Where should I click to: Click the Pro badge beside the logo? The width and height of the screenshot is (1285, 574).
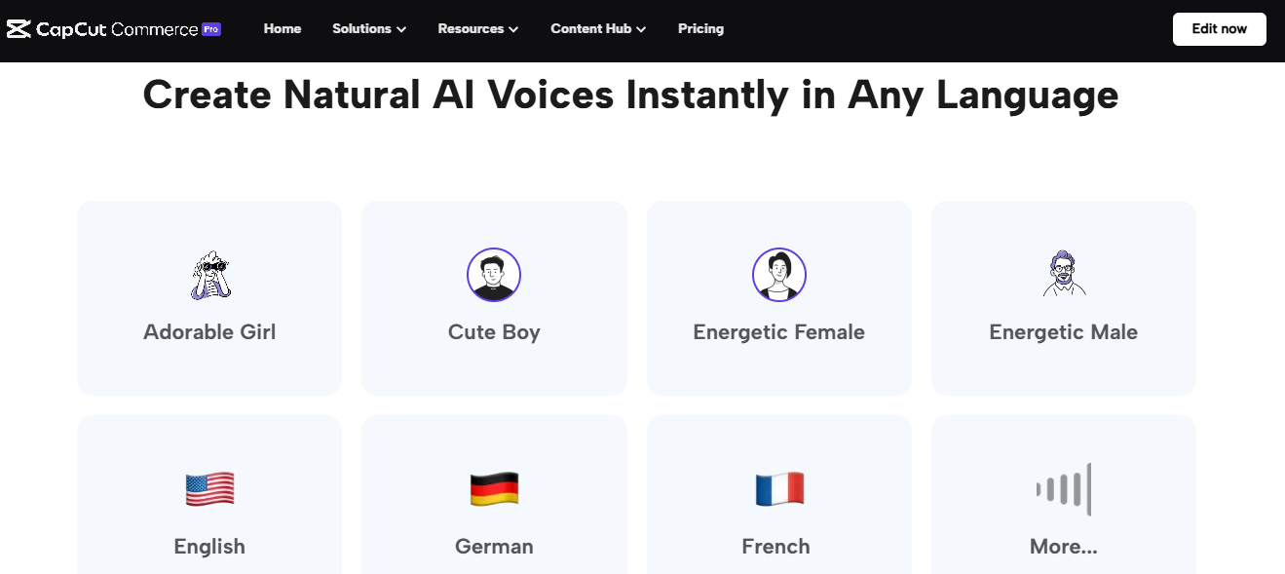(x=211, y=29)
